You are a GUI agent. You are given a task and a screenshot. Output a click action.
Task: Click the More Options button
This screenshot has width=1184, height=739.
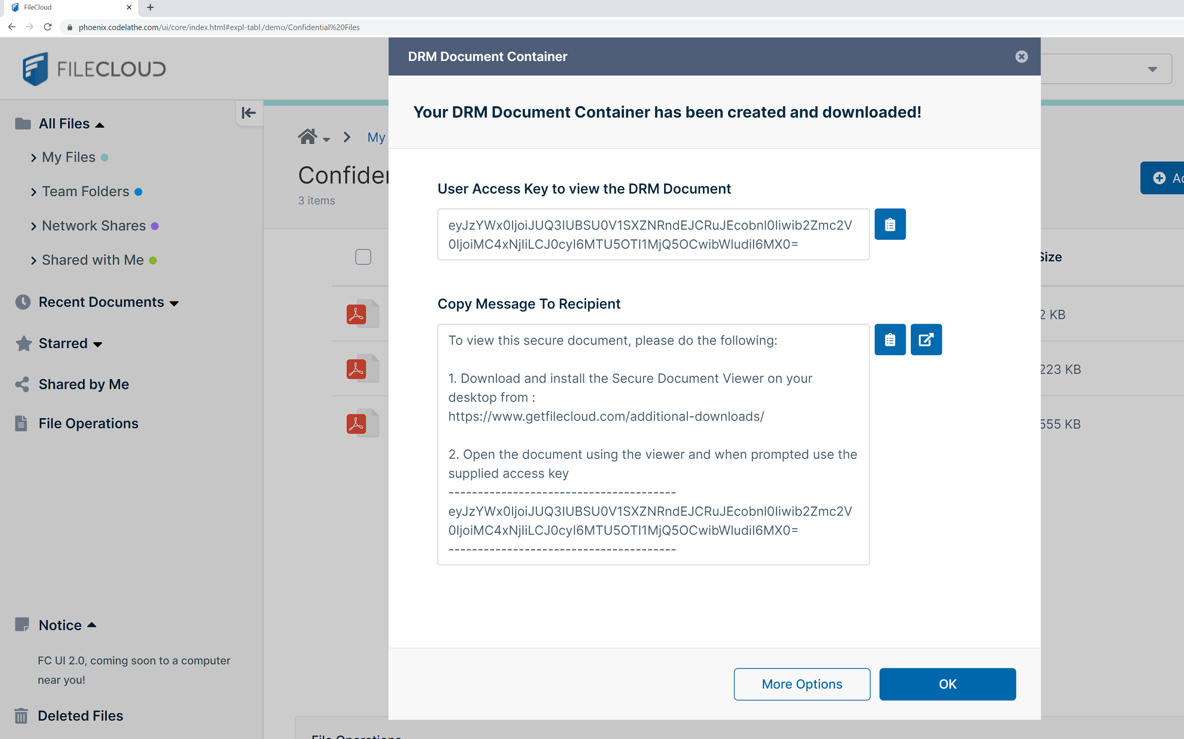802,684
